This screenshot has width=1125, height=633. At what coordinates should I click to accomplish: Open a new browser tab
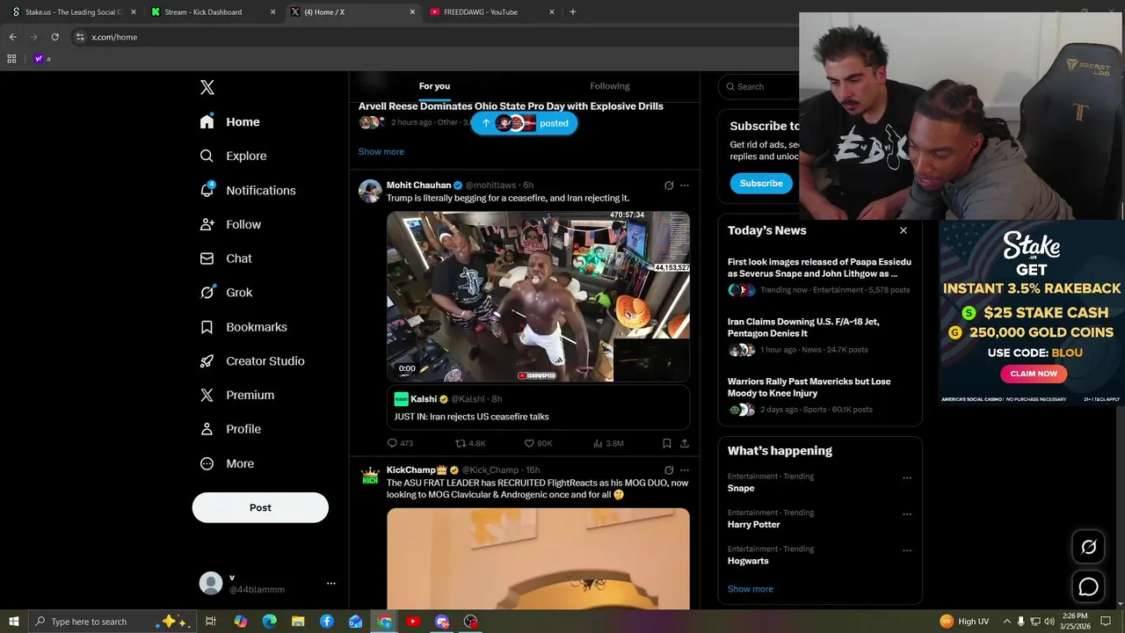573,12
